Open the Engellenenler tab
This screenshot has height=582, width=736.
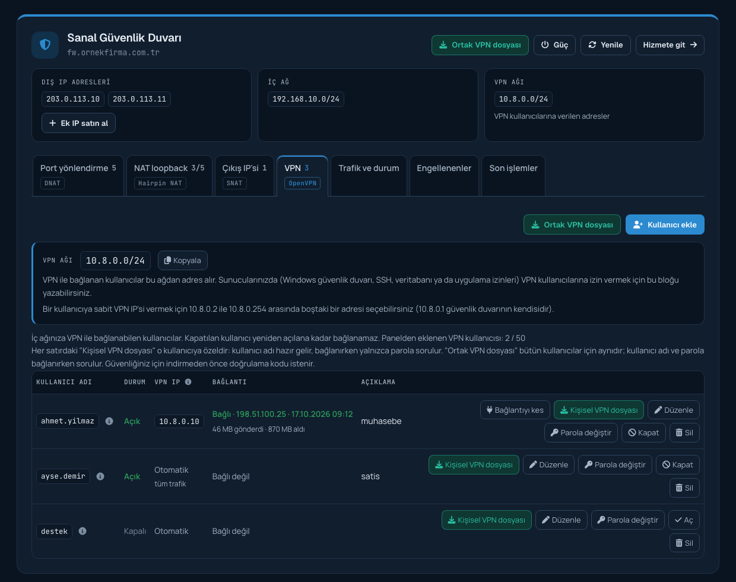444,175
